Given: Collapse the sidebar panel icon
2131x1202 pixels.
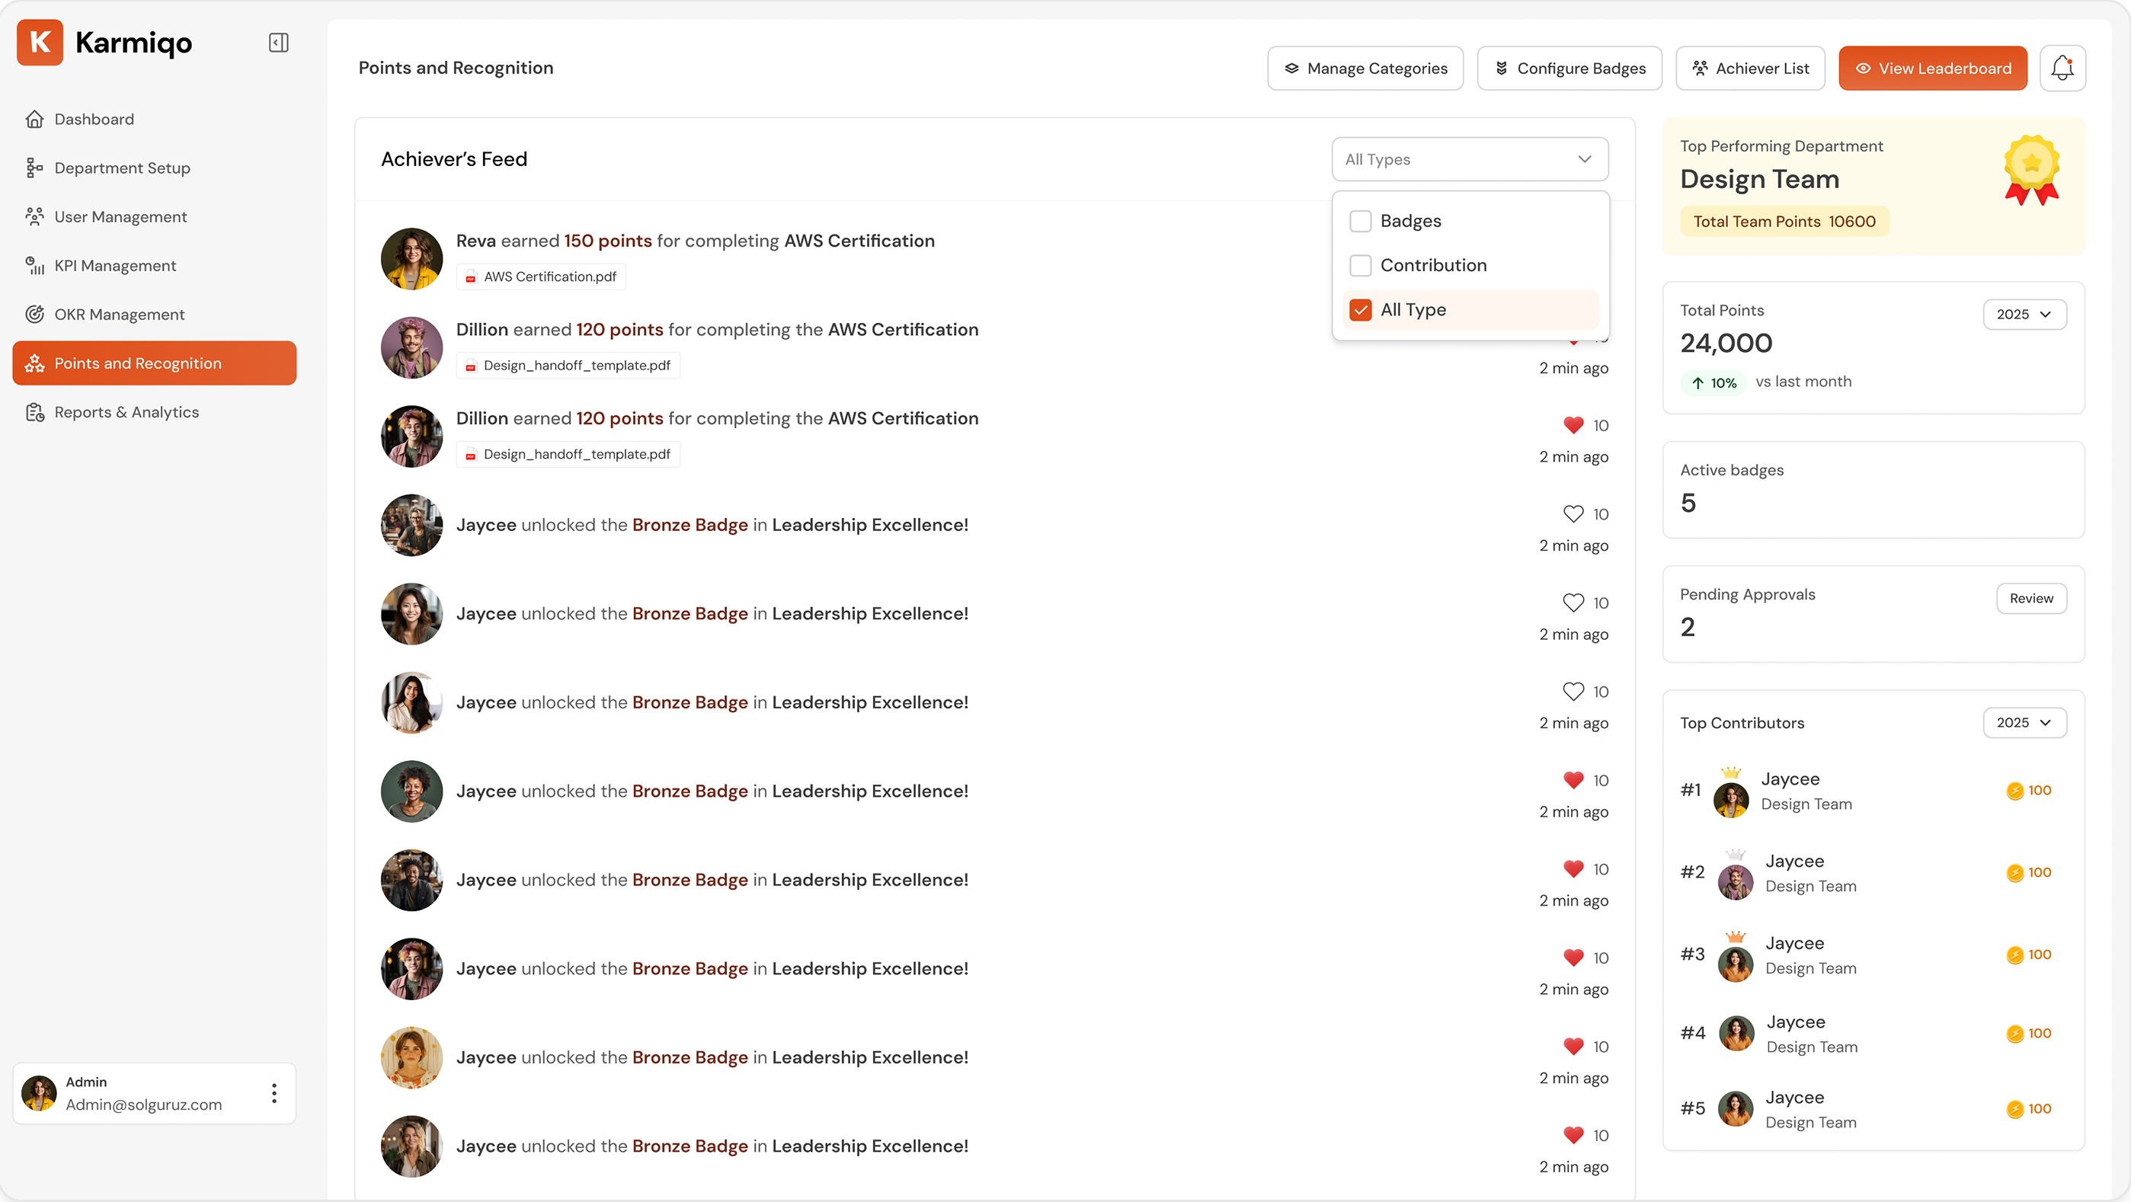Looking at the screenshot, I should (x=279, y=43).
